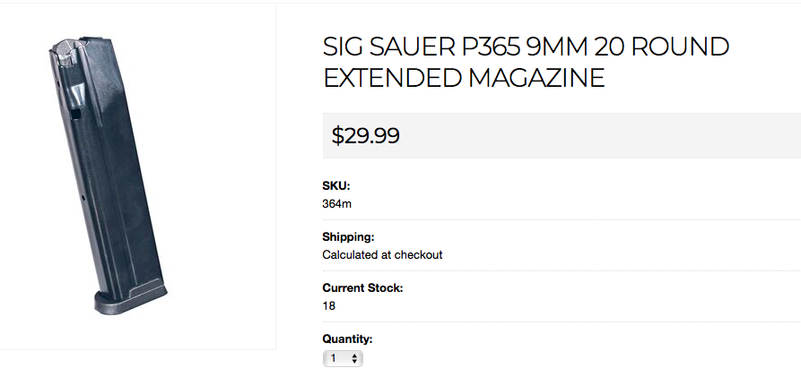Click the Current Stock label
This screenshot has height=385, width=801.
pyautogui.click(x=362, y=288)
